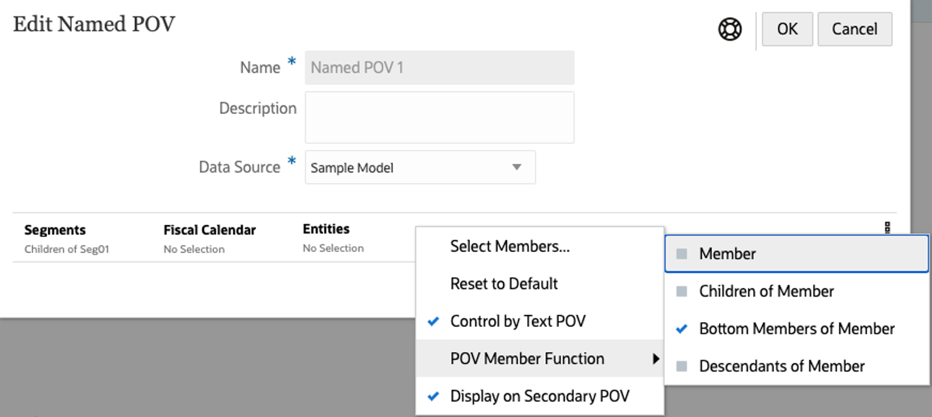Click the checkmark beside Bottom Members of Member

[683, 328]
